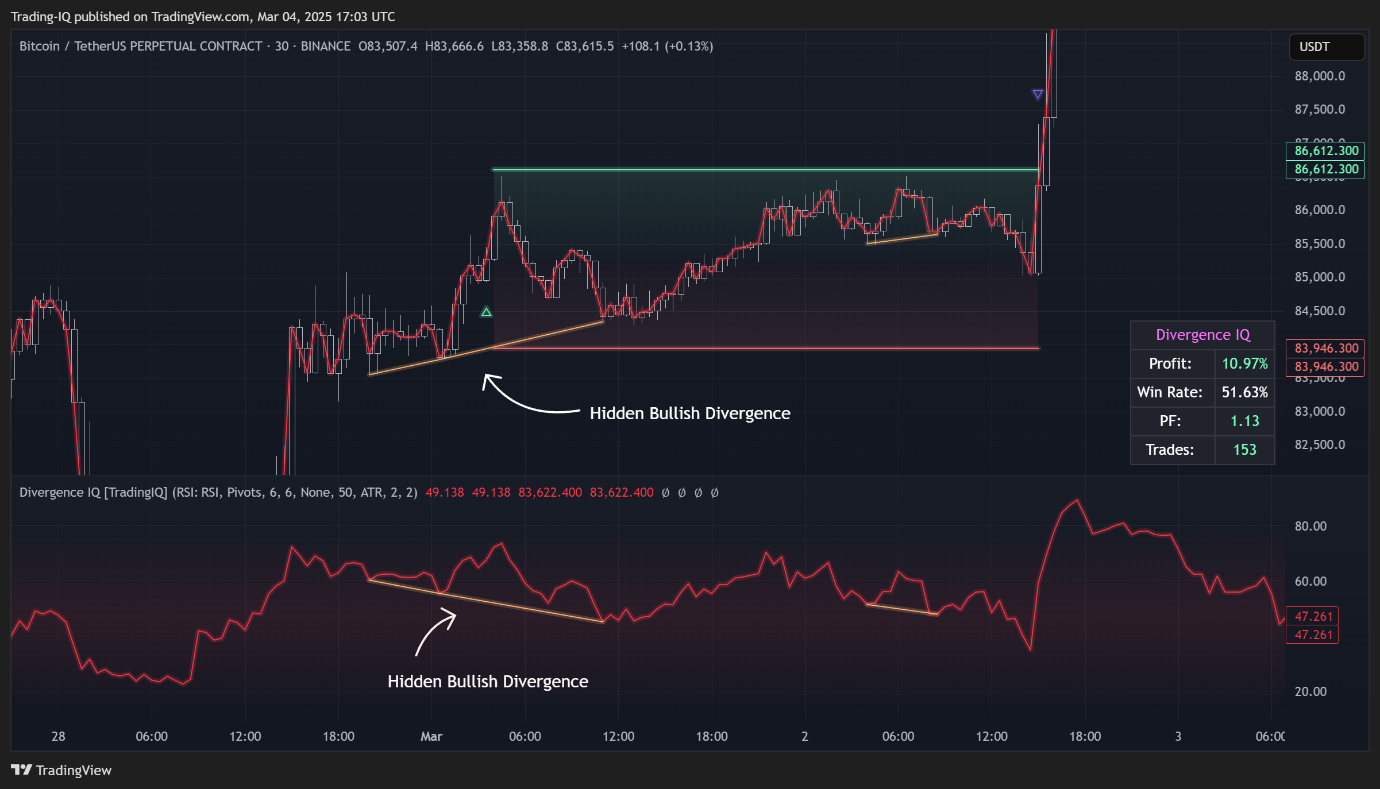Image resolution: width=1380 pixels, height=789 pixels.
Task: Click the 84,500.0 price axis label
Action: (1320, 311)
